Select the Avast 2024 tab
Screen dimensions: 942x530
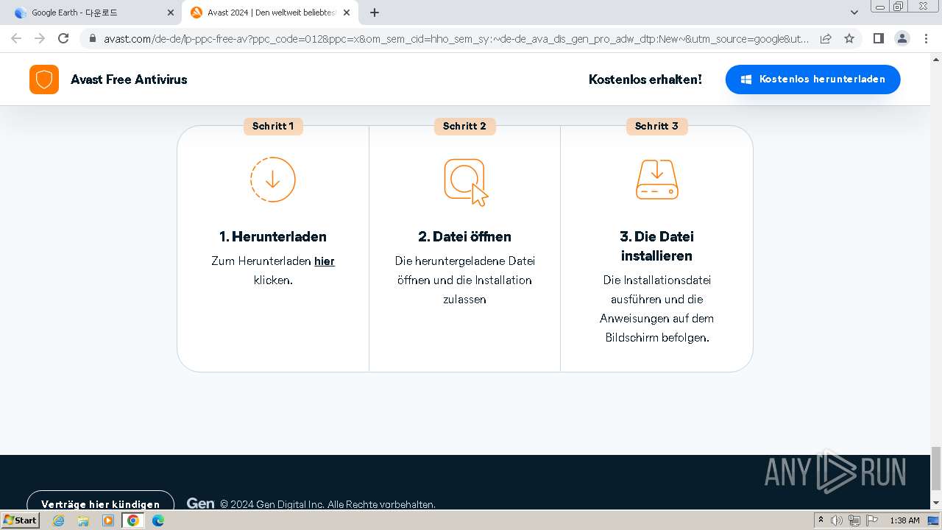(x=269, y=13)
